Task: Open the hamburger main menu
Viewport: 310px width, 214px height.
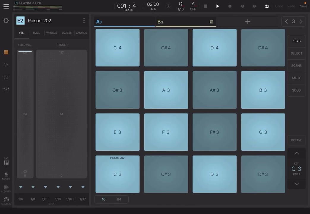Action: [x=6, y=6]
